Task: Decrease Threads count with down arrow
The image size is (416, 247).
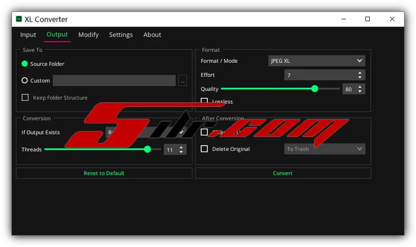Action: [181, 152]
